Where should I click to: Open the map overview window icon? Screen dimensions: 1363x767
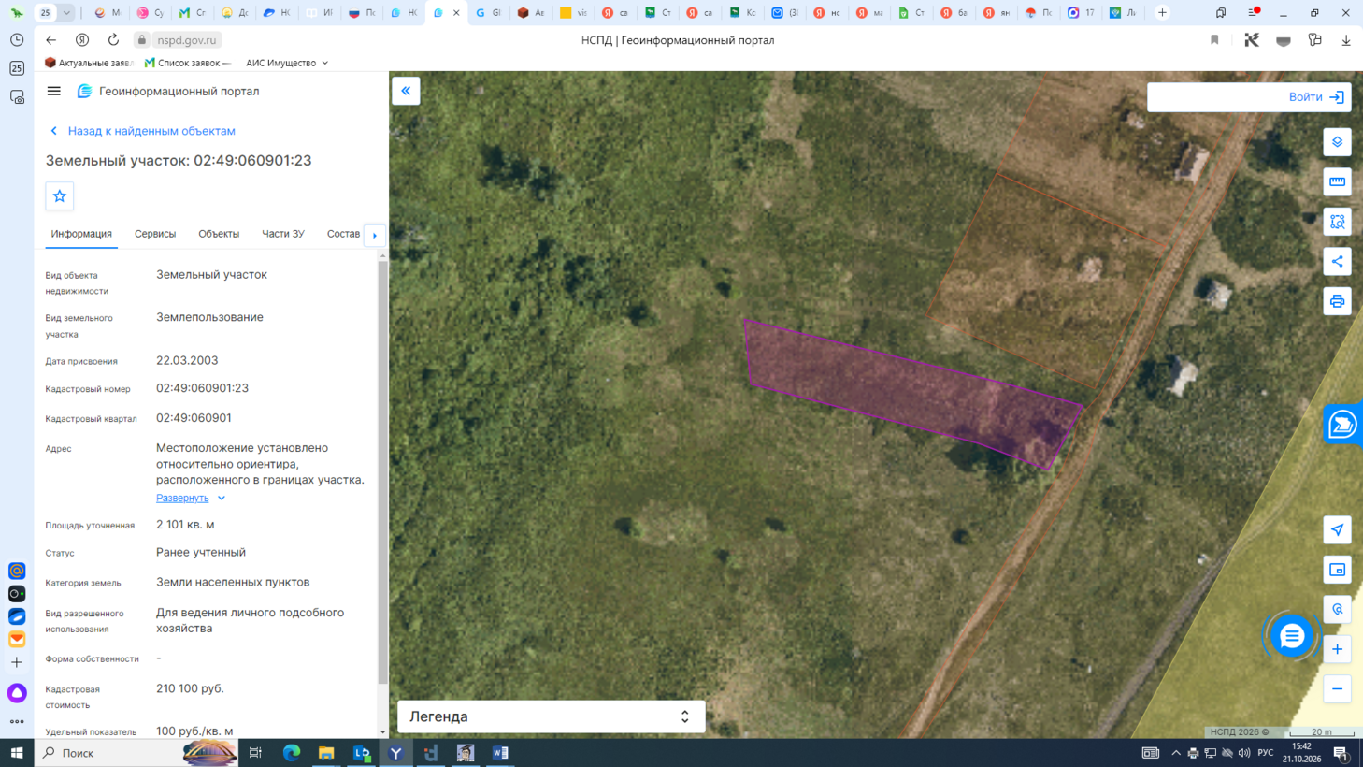tap(1337, 570)
